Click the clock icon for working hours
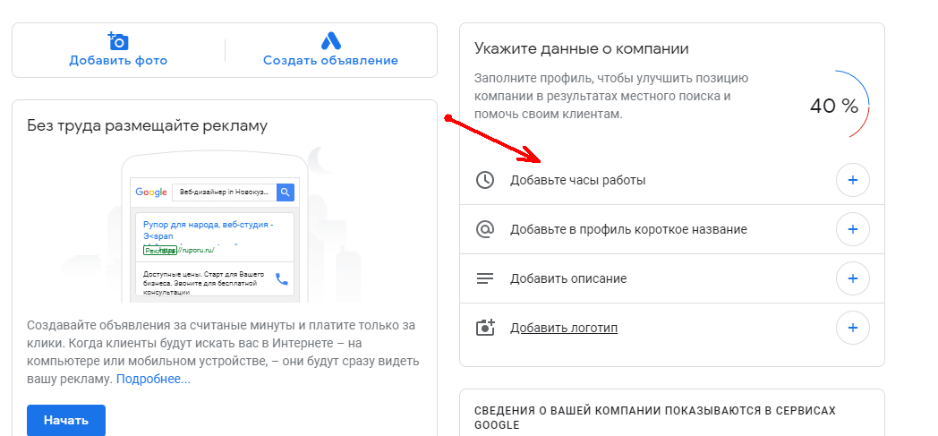Screen dimensions: 938x436 (484, 180)
